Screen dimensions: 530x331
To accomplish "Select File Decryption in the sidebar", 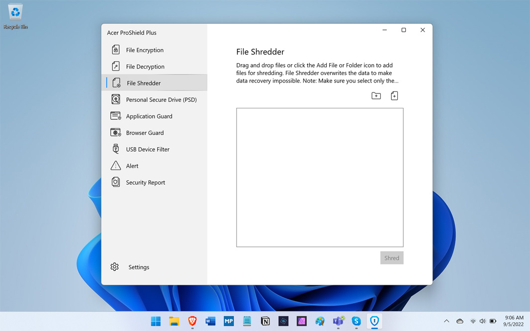I will point(145,67).
